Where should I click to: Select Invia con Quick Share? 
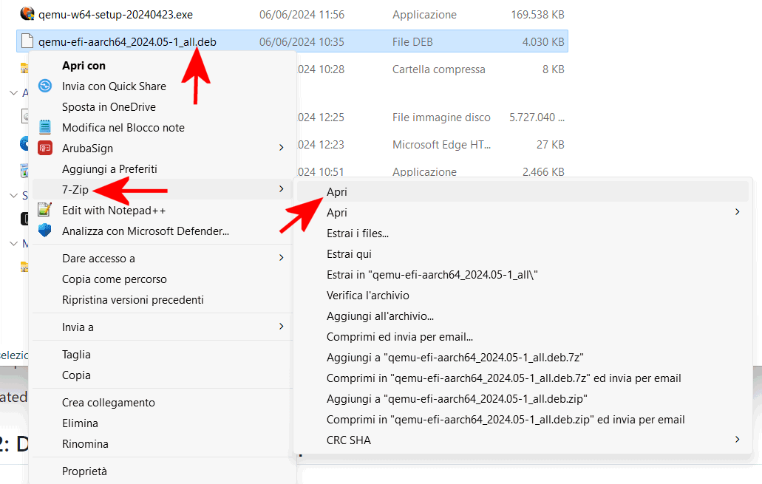point(115,86)
